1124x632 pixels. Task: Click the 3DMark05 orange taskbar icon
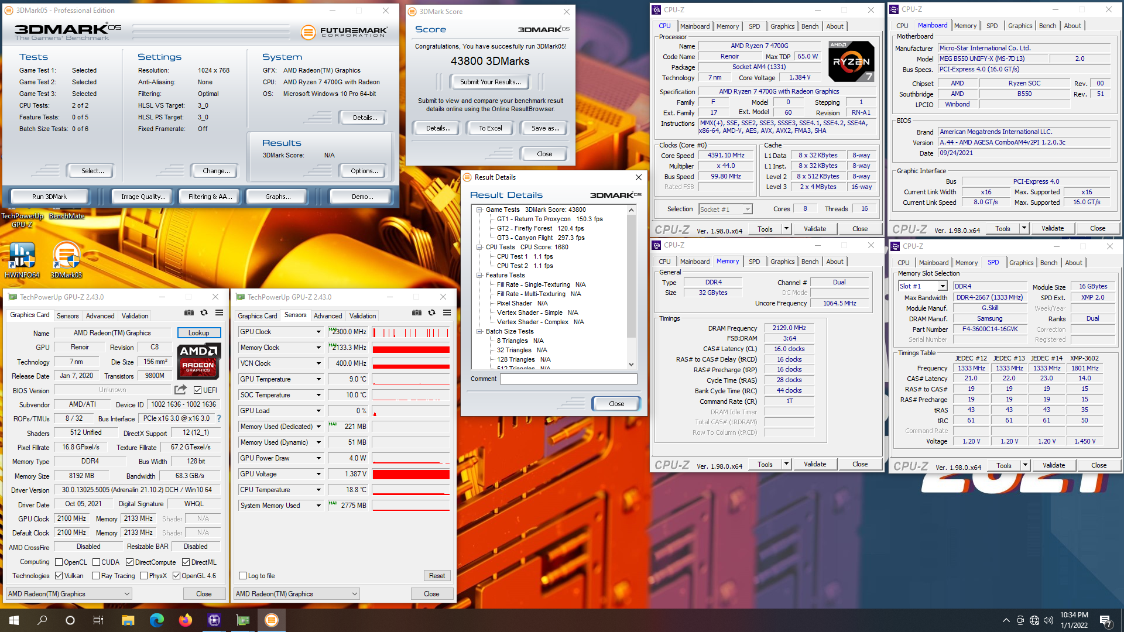(272, 620)
